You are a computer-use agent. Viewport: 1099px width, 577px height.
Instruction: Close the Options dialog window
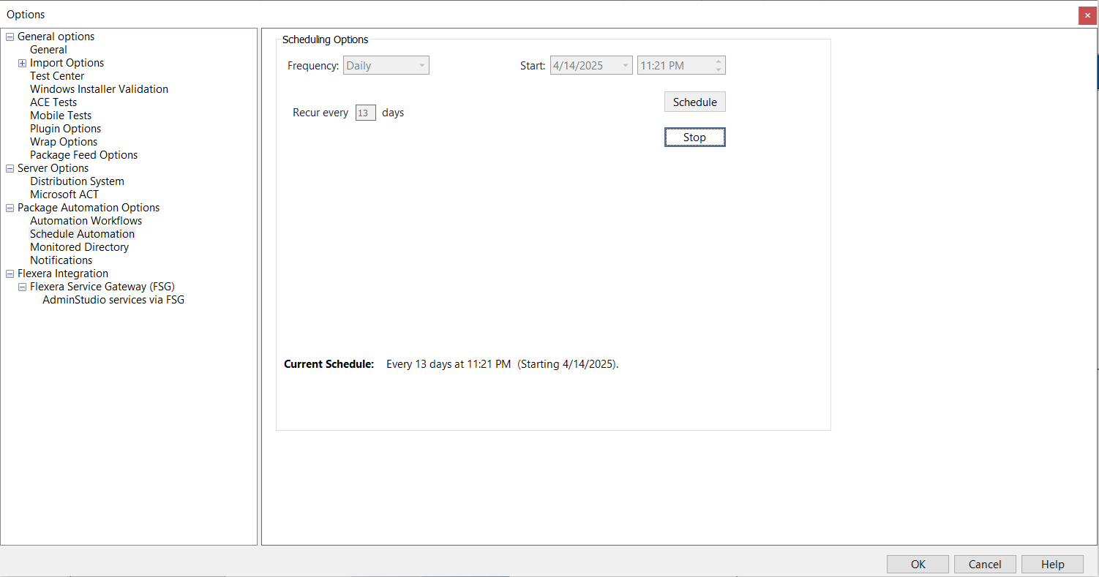(x=1087, y=15)
